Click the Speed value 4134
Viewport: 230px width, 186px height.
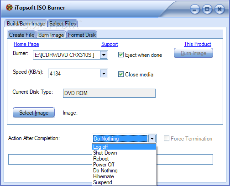pyautogui.click(x=55, y=74)
